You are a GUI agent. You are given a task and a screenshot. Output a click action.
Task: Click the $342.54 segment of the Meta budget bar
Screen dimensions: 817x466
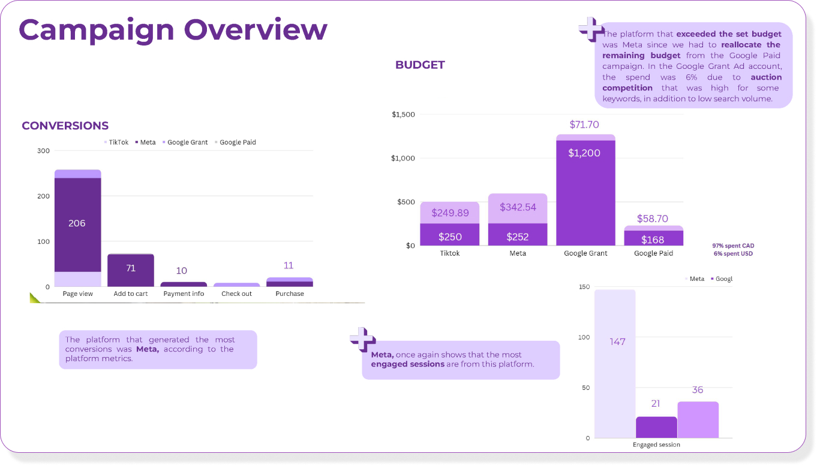pyautogui.click(x=517, y=208)
